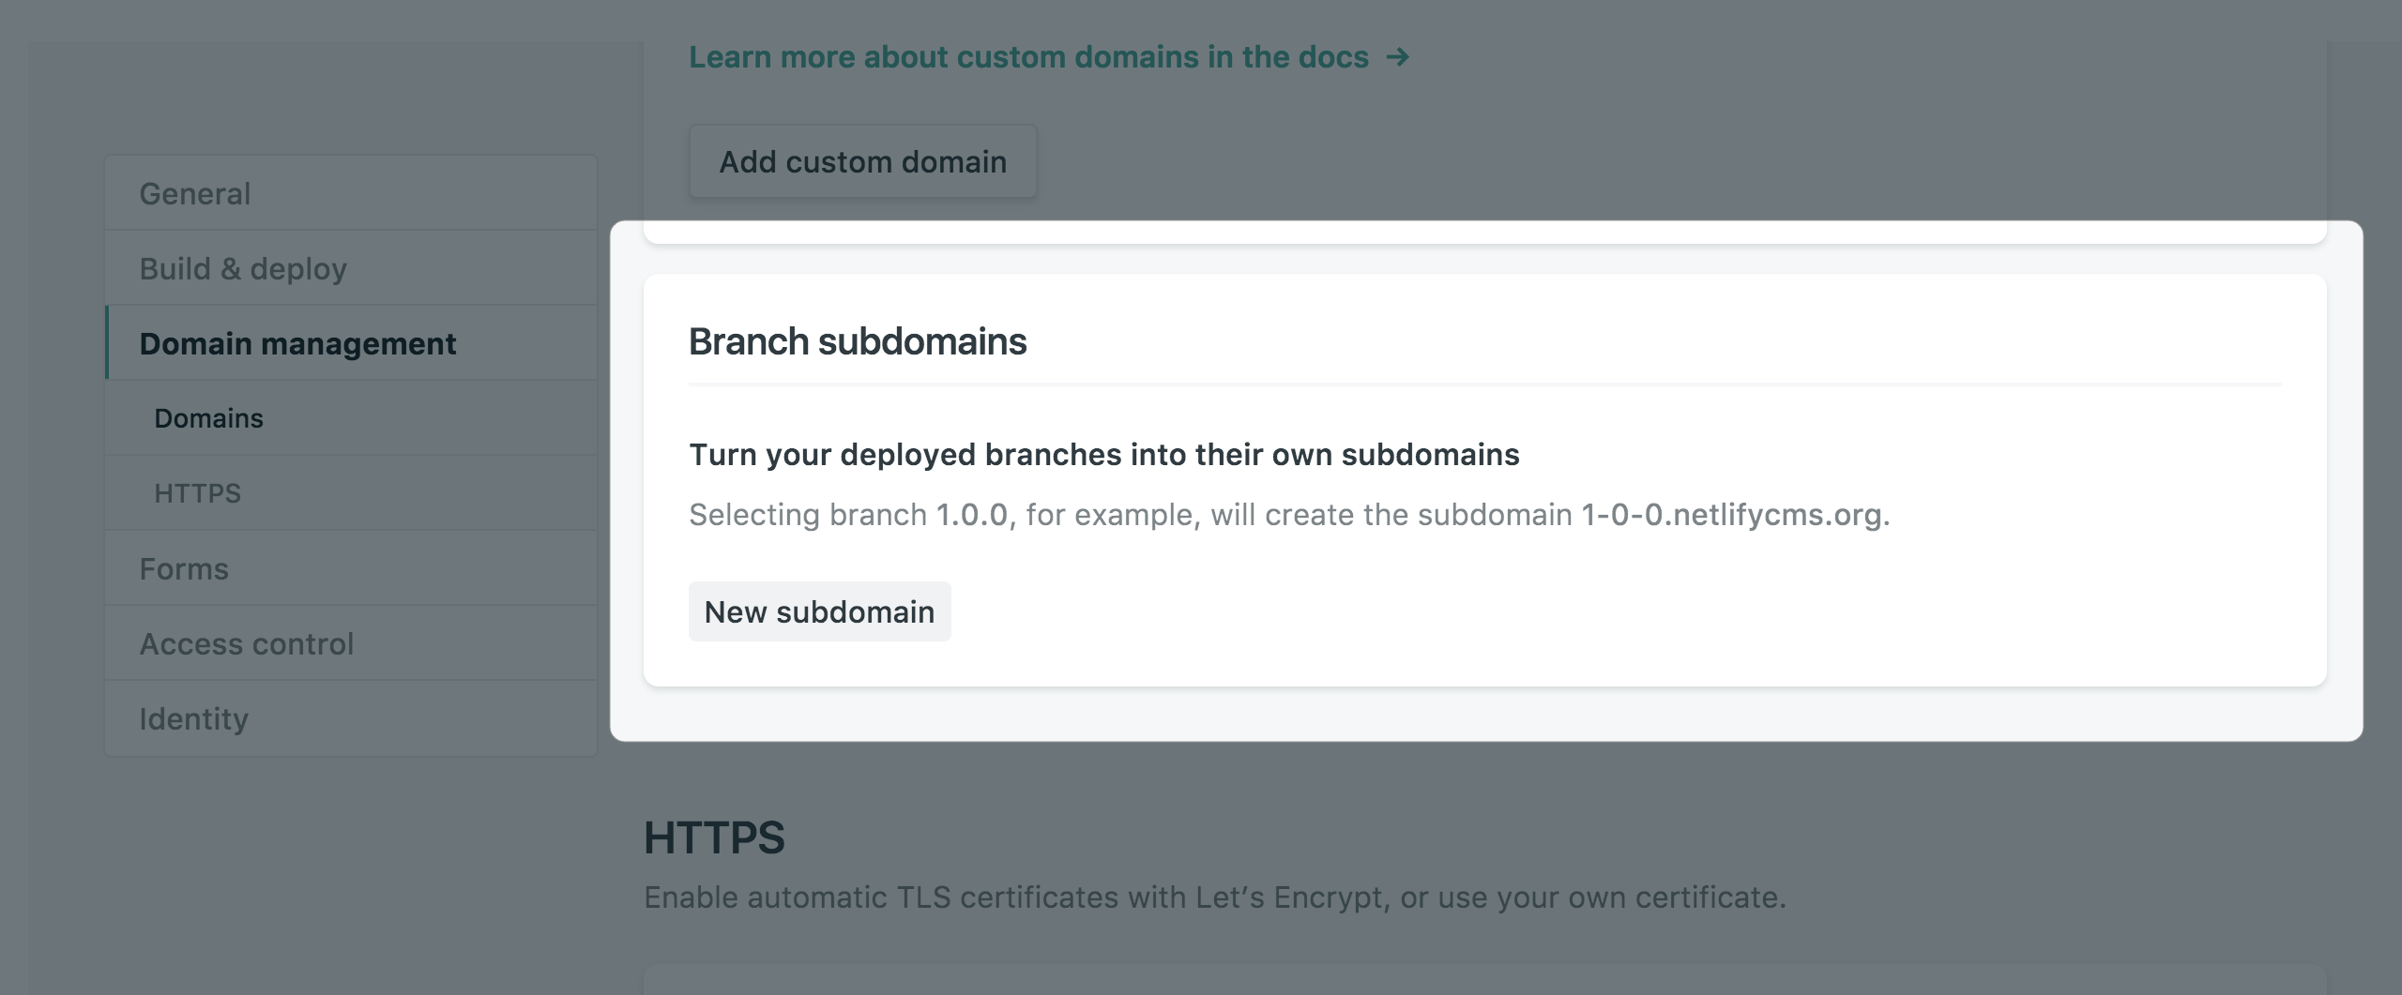Click the arrow icon beside the docs link
This screenshot has width=2402, height=995.
click(1397, 57)
